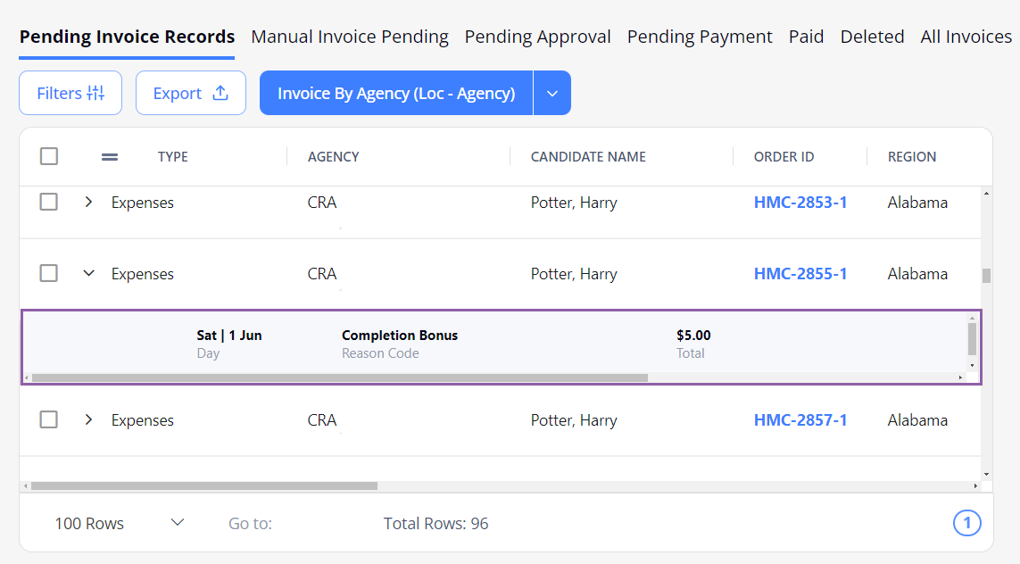Open order HMC-2853-1 link
This screenshot has width=1020, height=564.
[x=800, y=202]
